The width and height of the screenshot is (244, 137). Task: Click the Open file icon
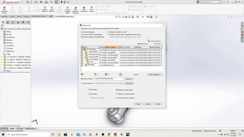click(x=36, y=2)
